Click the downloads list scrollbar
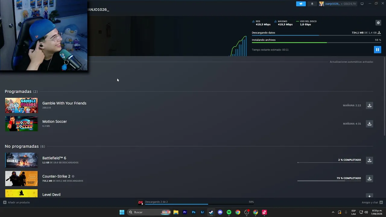This screenshot has width=386, height=217. point(384,96)
